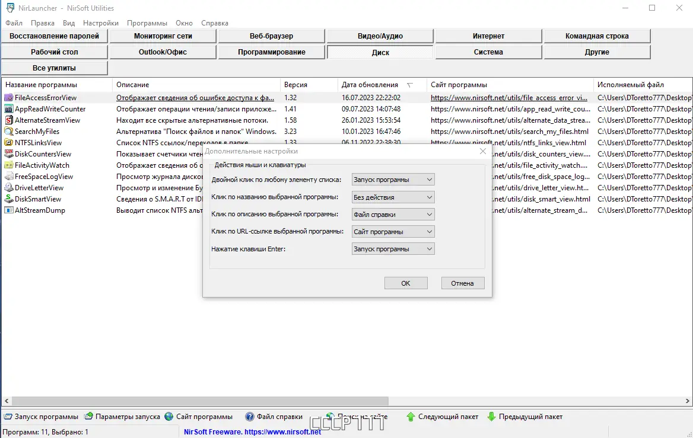The height and width of the screenshot is (438, 693).
Task: Switch to Программирование category
Action: (271, 52)
